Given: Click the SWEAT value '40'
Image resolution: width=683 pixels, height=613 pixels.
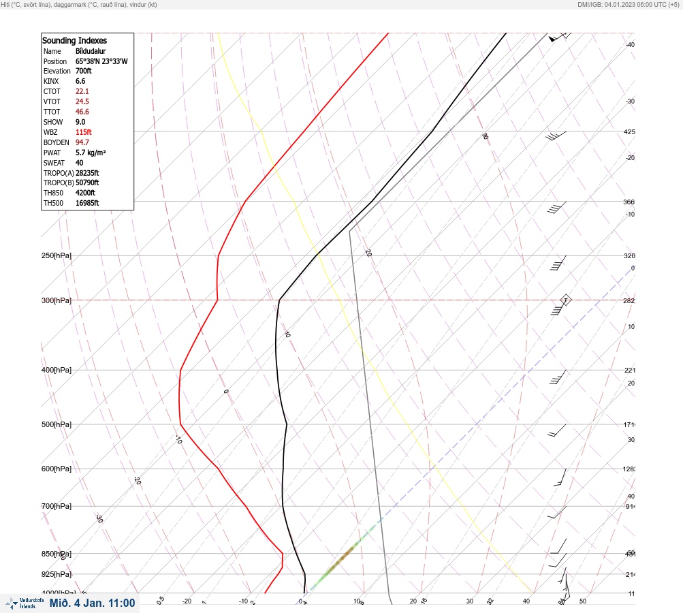Looking at the screenshot, I should (x=79, y=163).
